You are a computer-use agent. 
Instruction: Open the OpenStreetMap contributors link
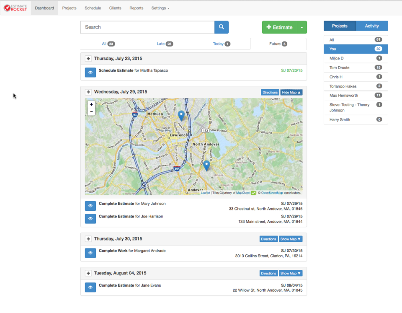coord(273,193)
